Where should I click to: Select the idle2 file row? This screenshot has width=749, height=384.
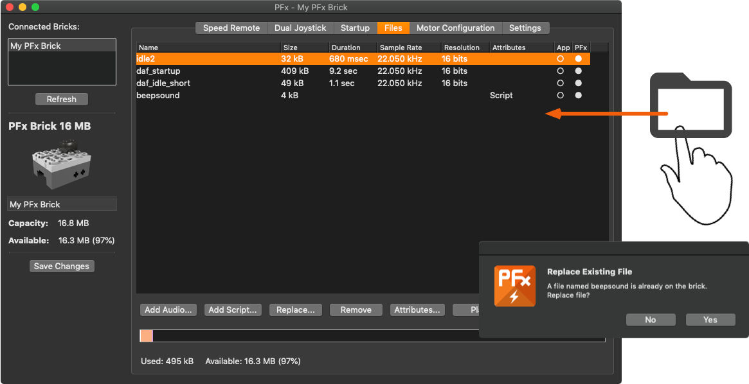363,58
